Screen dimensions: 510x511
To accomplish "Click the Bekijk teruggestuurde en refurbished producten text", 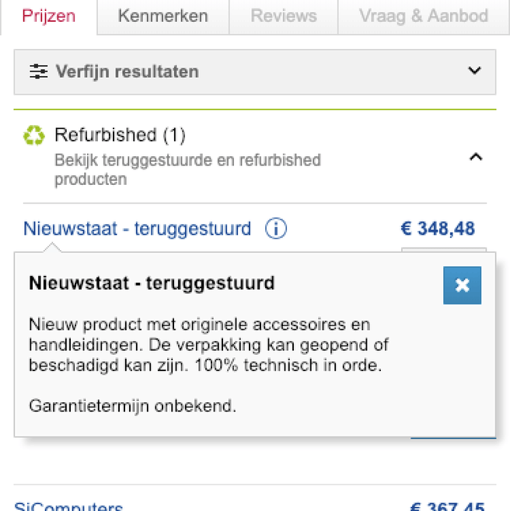I will (187, 169).
